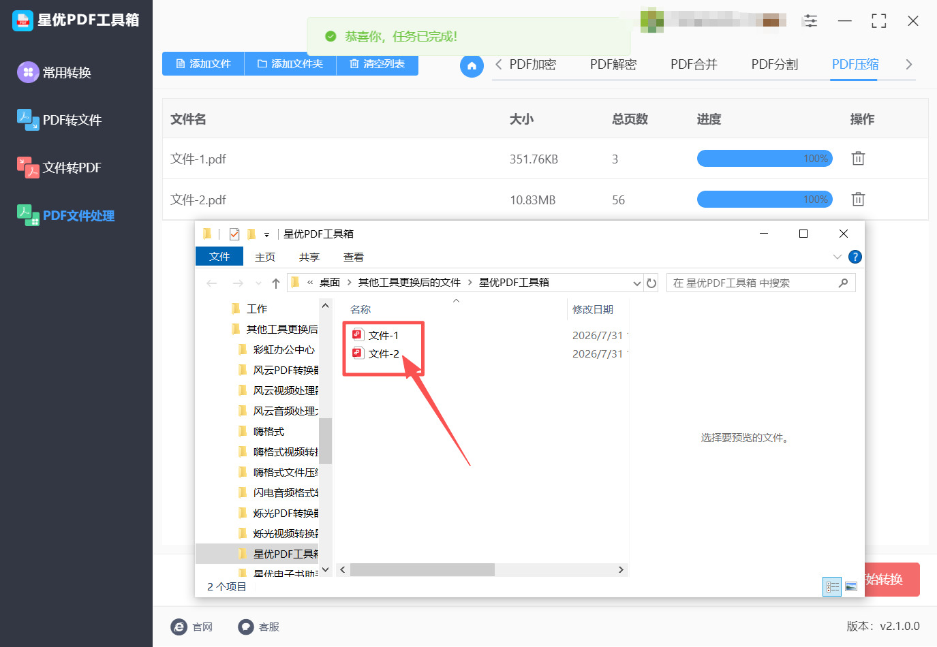Open the 主页 ribbon tab in Explorer
The width and height of the screenshot is (937, 647).
pos(265,257)
